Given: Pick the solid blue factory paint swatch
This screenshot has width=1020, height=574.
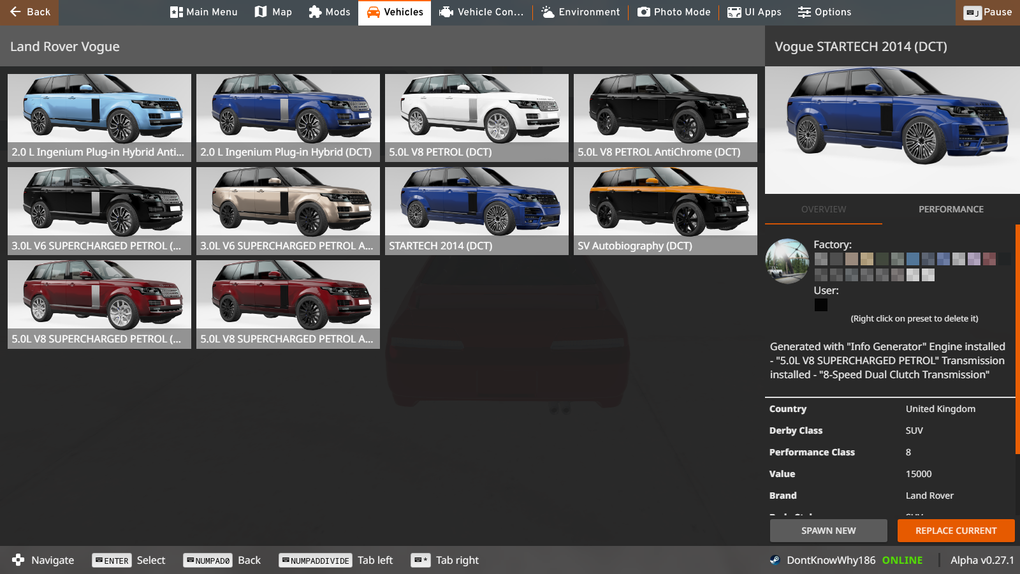Looking at the screenshot, I should 913,259.
